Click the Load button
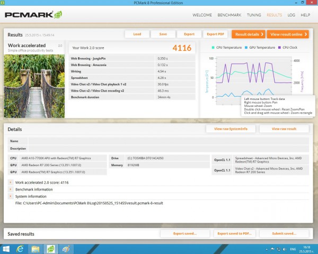 pyautogui.click(x=137, y=34)
